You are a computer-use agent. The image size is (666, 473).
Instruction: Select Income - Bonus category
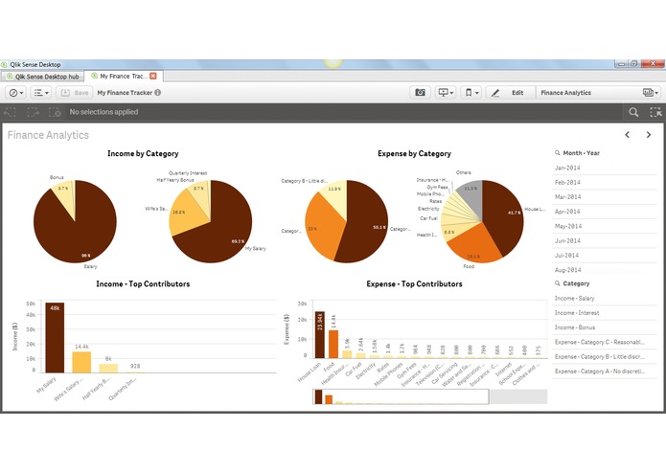click(x=604, y=327)
